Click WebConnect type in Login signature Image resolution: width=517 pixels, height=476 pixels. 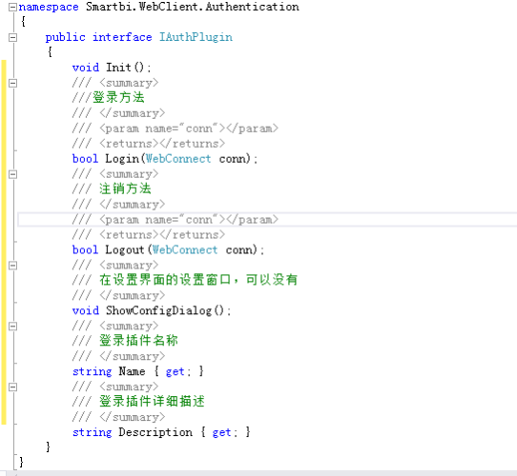(178, 159)
